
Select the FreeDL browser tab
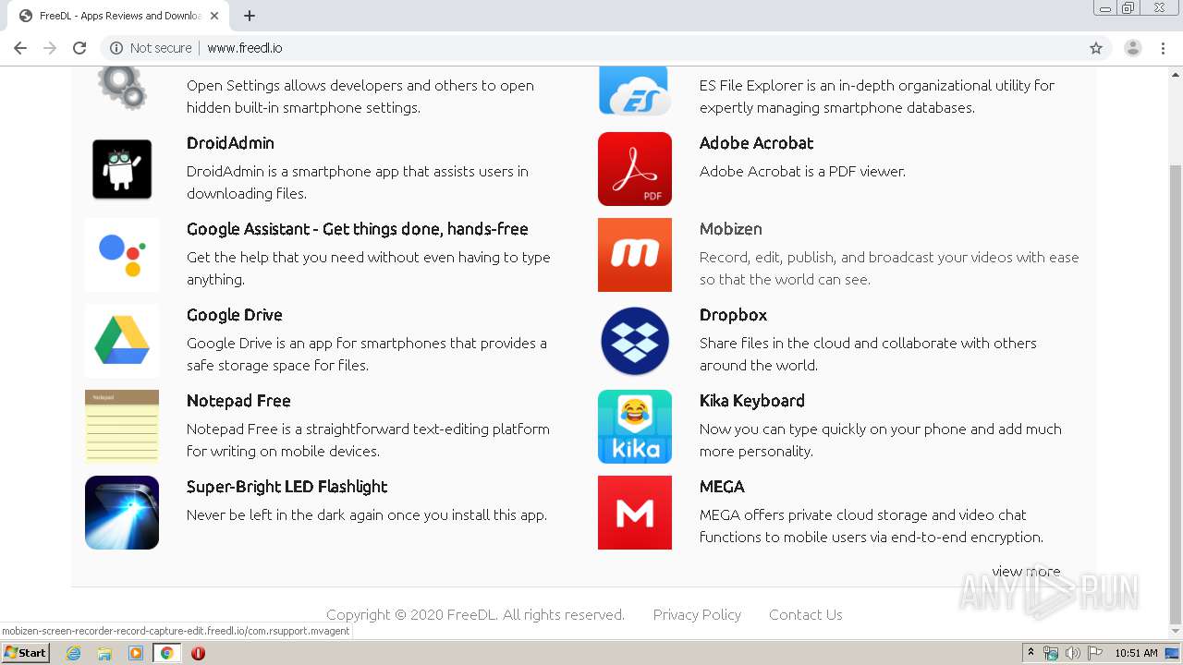(x=120, y=16)
